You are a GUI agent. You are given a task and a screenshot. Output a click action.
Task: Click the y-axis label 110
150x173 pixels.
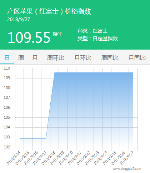click(x=7, y=68)
